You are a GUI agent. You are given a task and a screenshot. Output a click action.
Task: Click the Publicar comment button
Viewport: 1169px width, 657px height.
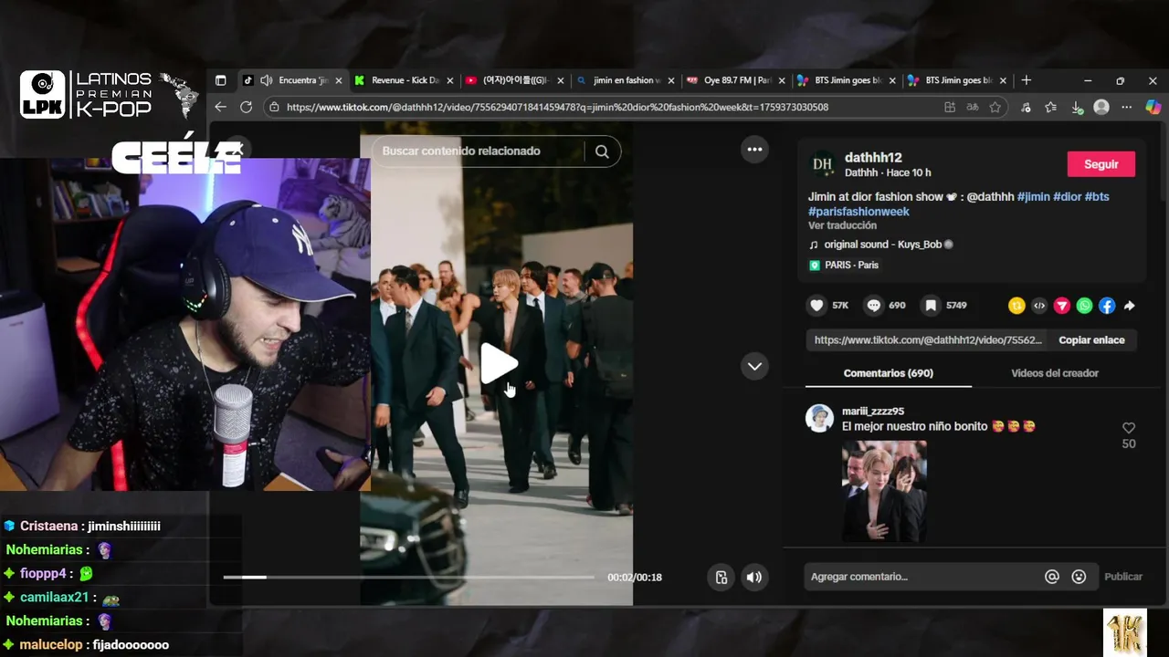[1123, 577]
